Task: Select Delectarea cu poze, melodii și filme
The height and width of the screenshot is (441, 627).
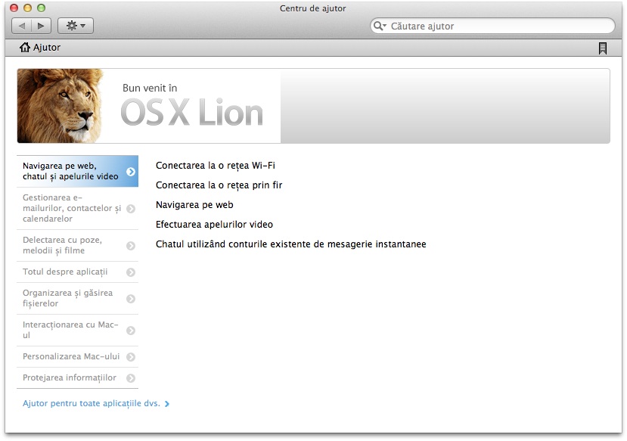Action: [77, 246]
